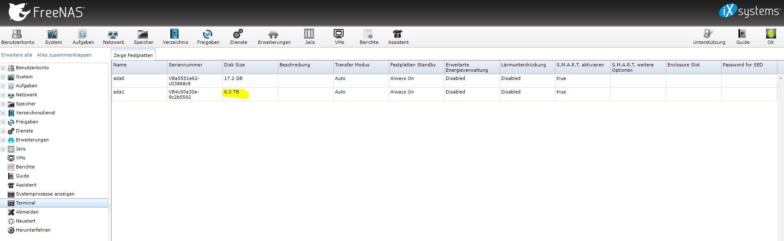Sort by Password for SED column header

tap(749, 67)
